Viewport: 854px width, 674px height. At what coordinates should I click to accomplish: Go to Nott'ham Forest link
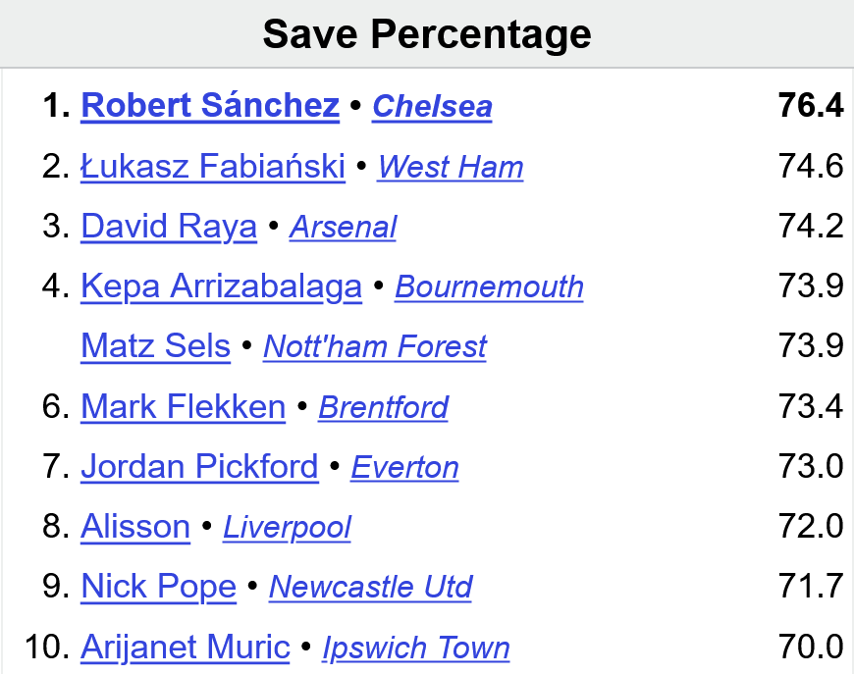coord(375,346)
